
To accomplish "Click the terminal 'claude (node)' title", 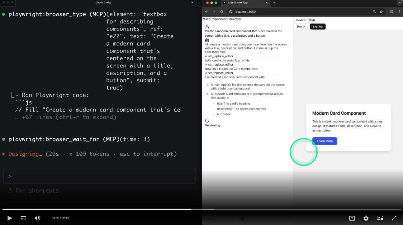I will (x=104, y=2).
